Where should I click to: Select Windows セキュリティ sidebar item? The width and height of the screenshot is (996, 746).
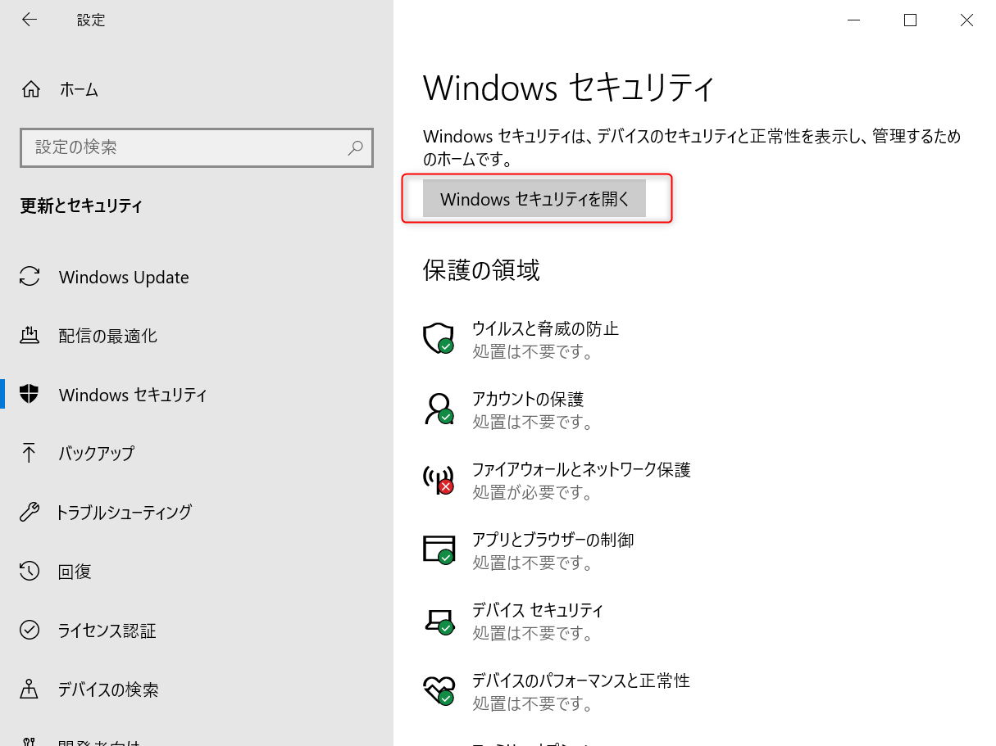(132, 396)
